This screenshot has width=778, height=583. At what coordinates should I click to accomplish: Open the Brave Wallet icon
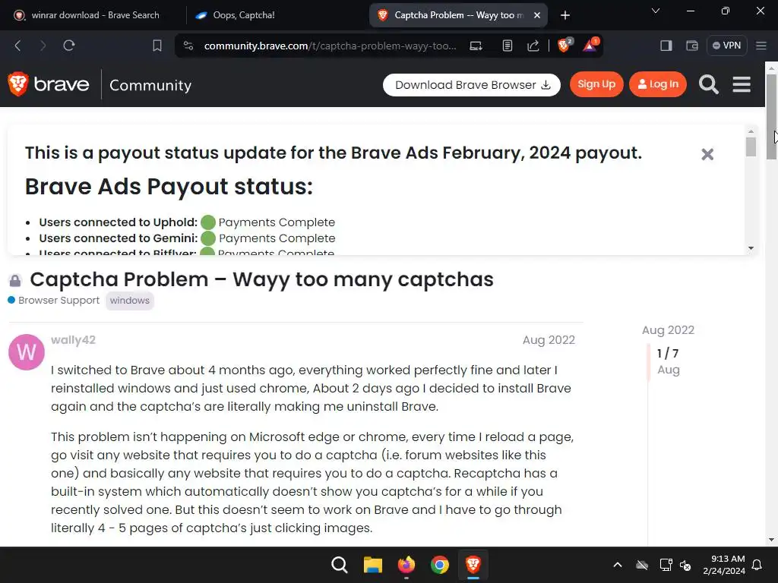click(691, 46)
